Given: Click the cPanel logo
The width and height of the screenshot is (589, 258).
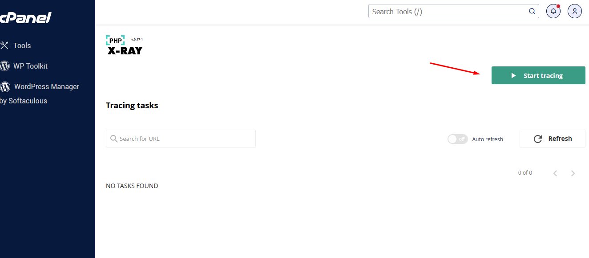Looking at the screenshot, I should tap(26, 18).
